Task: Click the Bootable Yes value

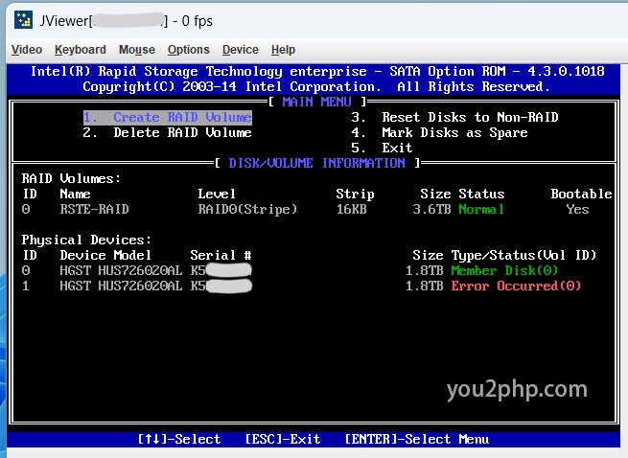Action: (x=577, y=209)
